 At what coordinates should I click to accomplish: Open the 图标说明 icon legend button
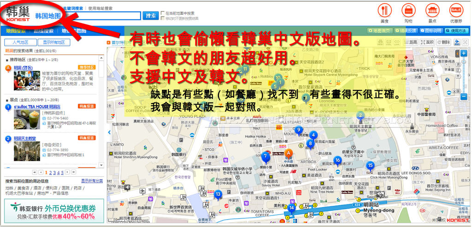(x=431, y=31)
